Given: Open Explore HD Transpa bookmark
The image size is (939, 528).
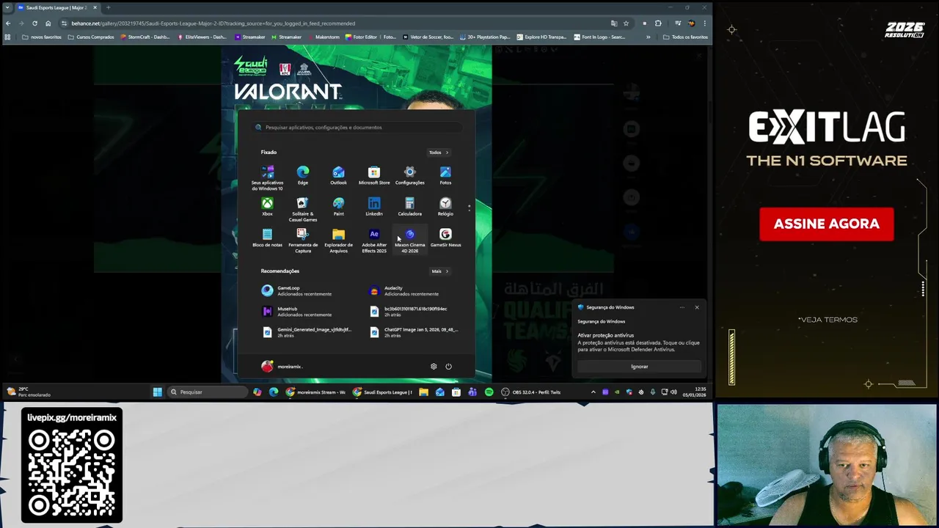Looking at the screenshot, I should pyautogui.click(x=541, y=37).
